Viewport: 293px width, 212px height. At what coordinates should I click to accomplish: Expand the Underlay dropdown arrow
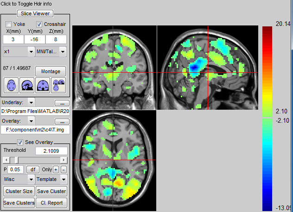31,103
